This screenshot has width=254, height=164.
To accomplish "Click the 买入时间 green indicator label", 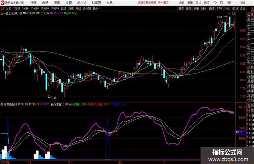I will 77,104.
